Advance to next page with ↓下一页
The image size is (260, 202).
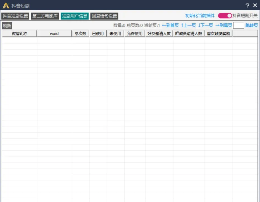205,25
